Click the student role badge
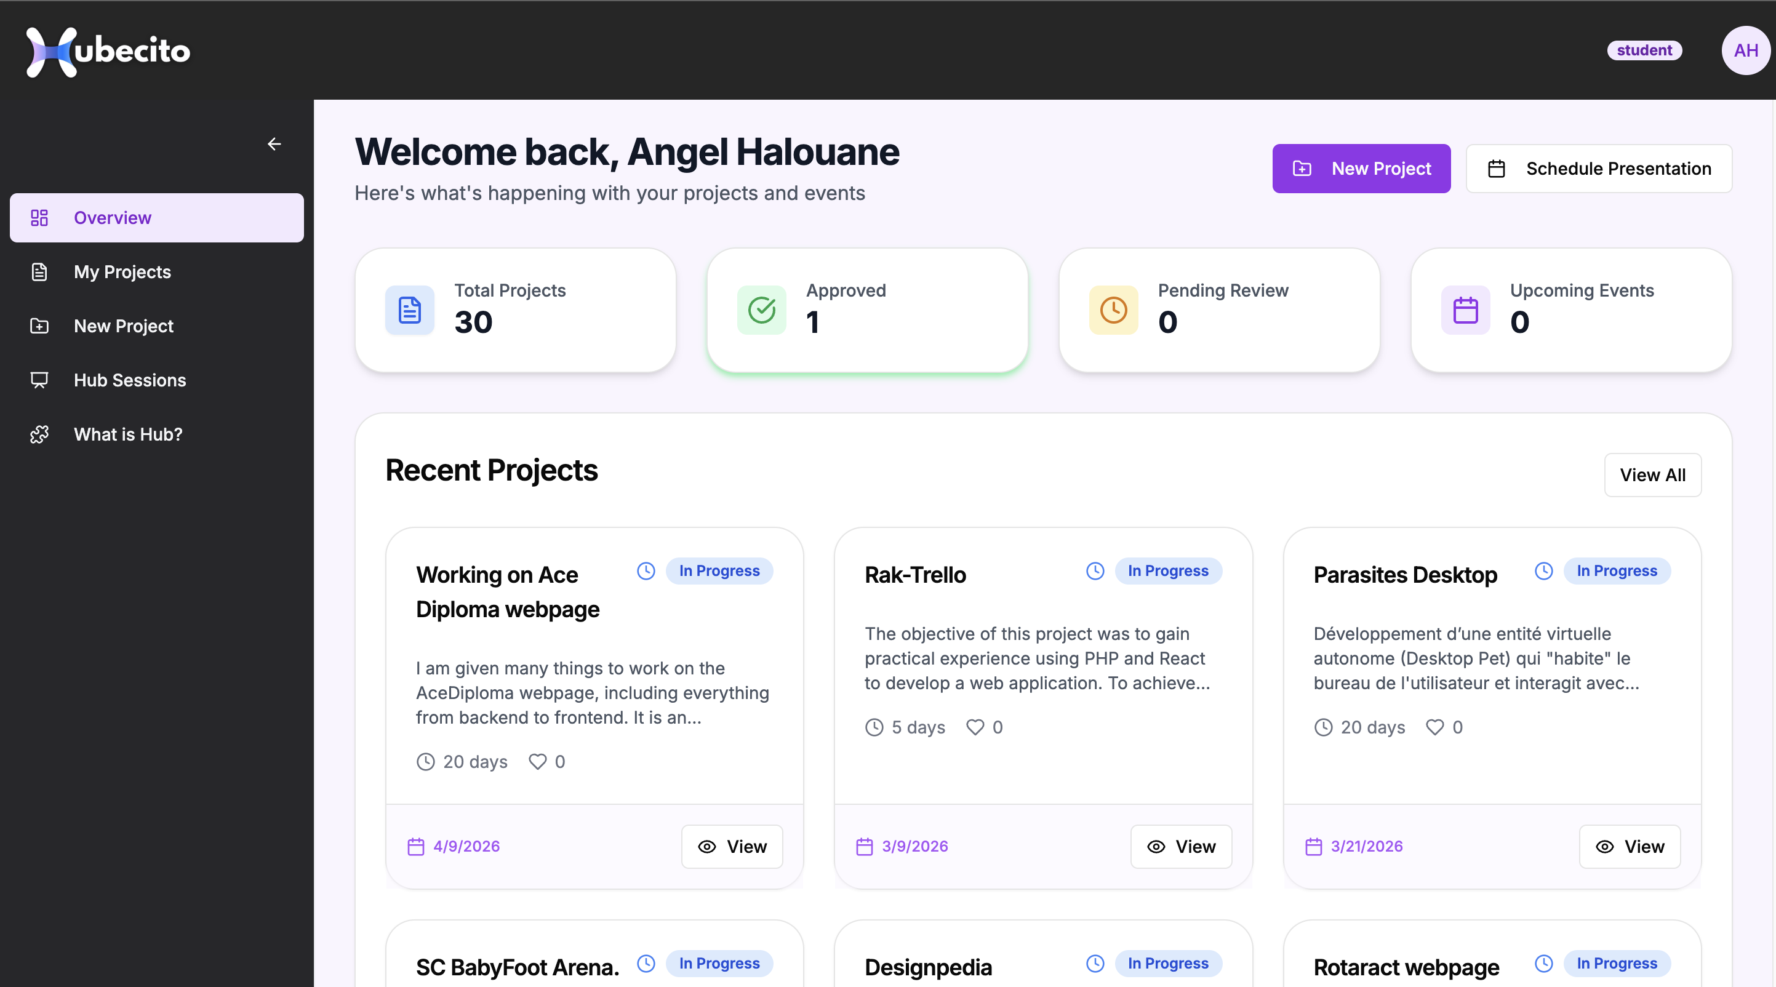1776x987 pixels. point(1644,50)
